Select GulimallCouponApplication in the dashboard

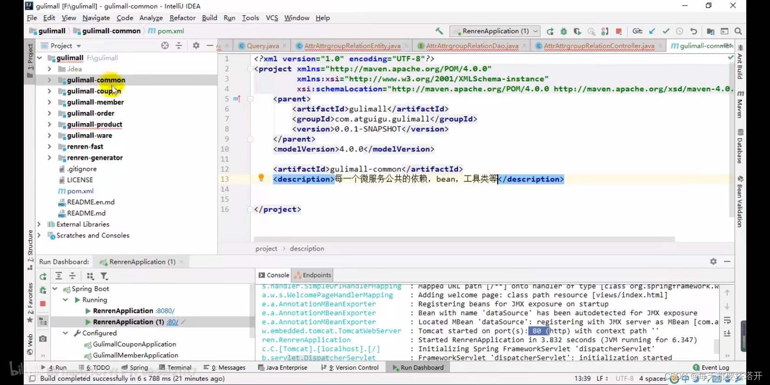click(x=134, y=345)
